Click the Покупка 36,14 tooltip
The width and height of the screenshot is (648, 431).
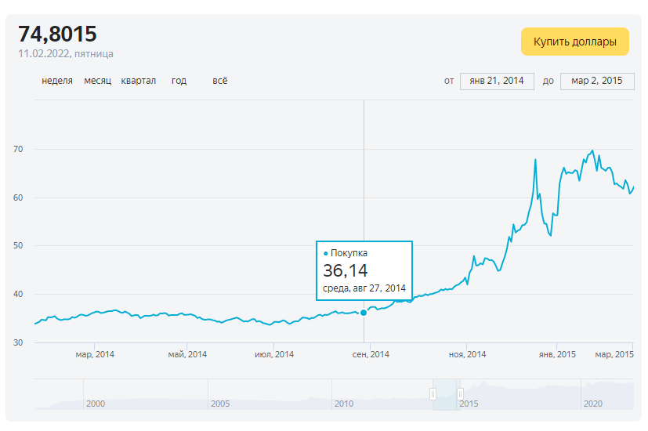click(x=364, y=270)
